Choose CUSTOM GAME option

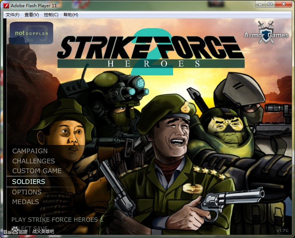[37, 171]
